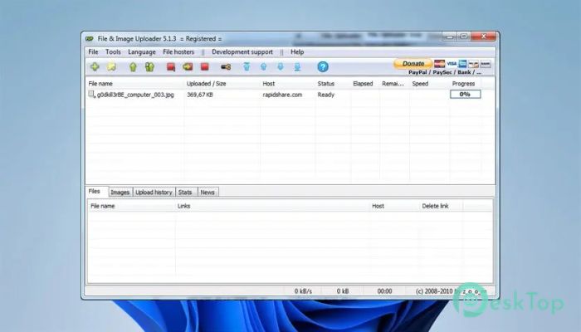Click the blue move-to-bottom arrow icon

[297, 66]
